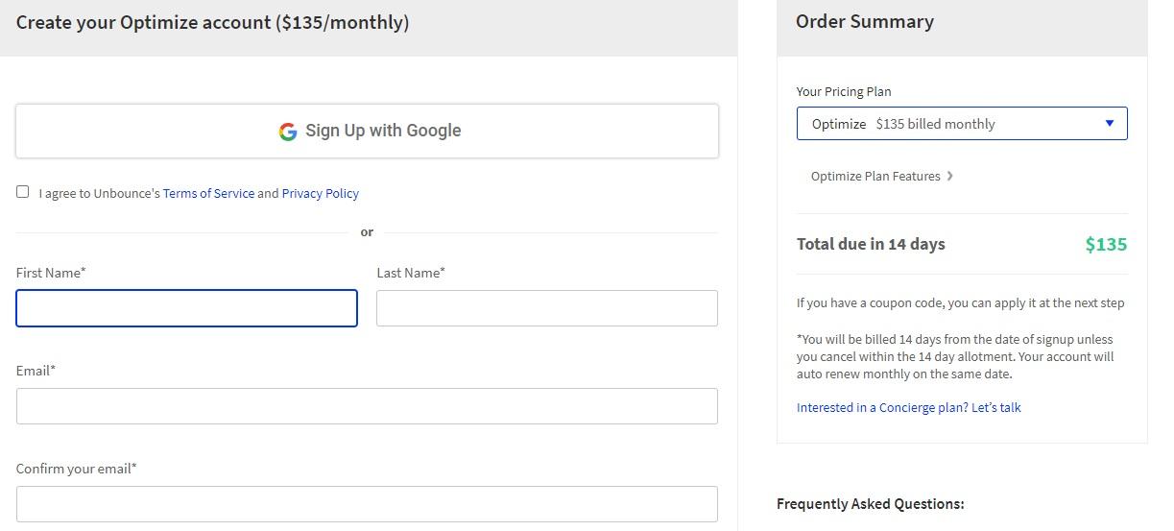Screen dimensions: 1174x531
Task: Click into the Last Name field
Action: coord(546,308)
